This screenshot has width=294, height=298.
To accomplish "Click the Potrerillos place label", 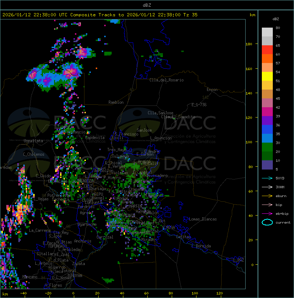I will [59, 195].
